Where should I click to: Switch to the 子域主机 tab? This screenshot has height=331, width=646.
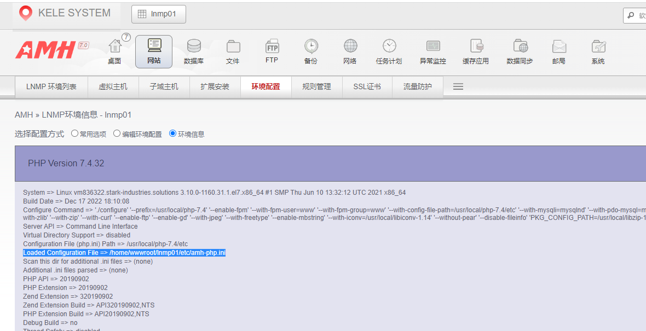coord(164,86)
